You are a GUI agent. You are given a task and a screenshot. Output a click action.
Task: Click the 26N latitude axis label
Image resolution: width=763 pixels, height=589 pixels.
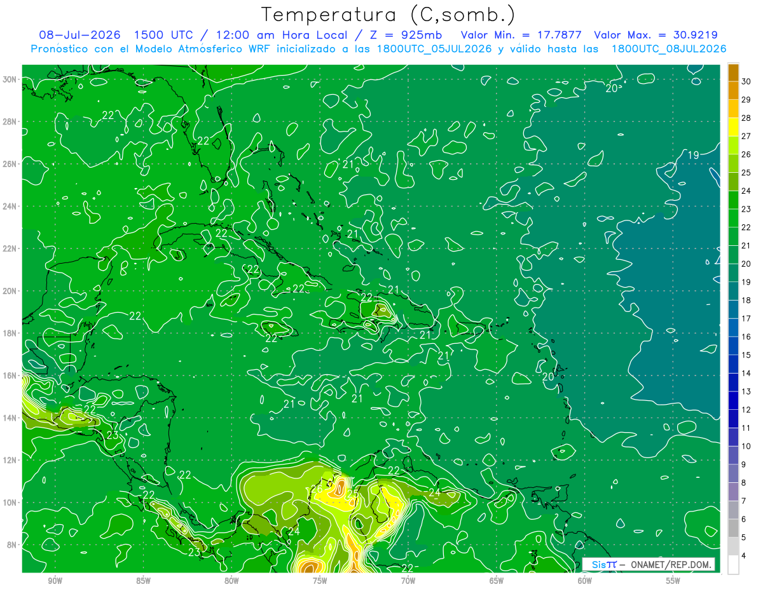pyautogui.click(x=10, y=164)
